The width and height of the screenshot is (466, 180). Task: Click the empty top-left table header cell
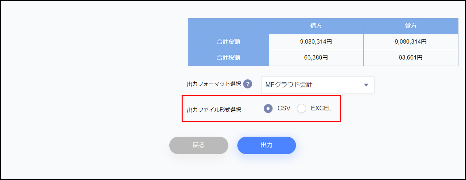coord(228,26)
